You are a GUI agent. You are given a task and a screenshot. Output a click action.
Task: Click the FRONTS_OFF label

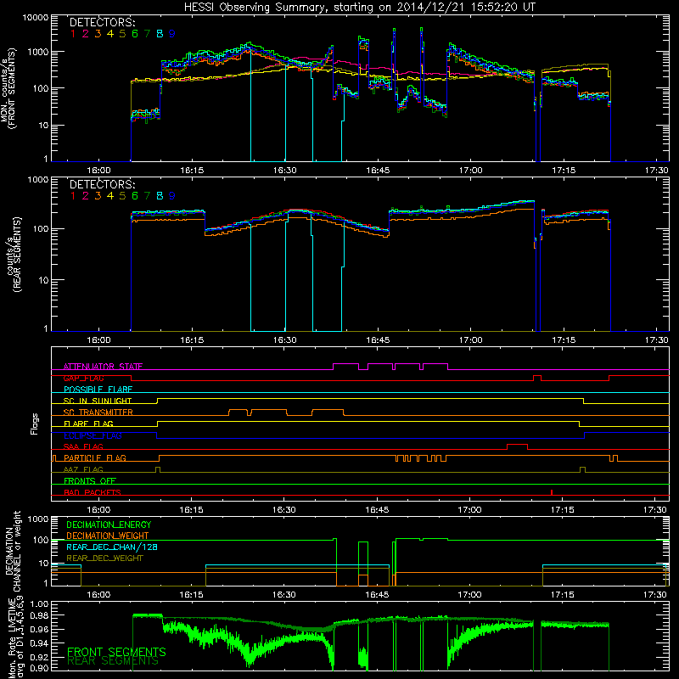tap(90, 481)
